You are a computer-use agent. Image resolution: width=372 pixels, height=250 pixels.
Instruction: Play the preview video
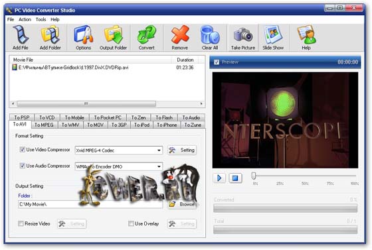click(219, 178)
